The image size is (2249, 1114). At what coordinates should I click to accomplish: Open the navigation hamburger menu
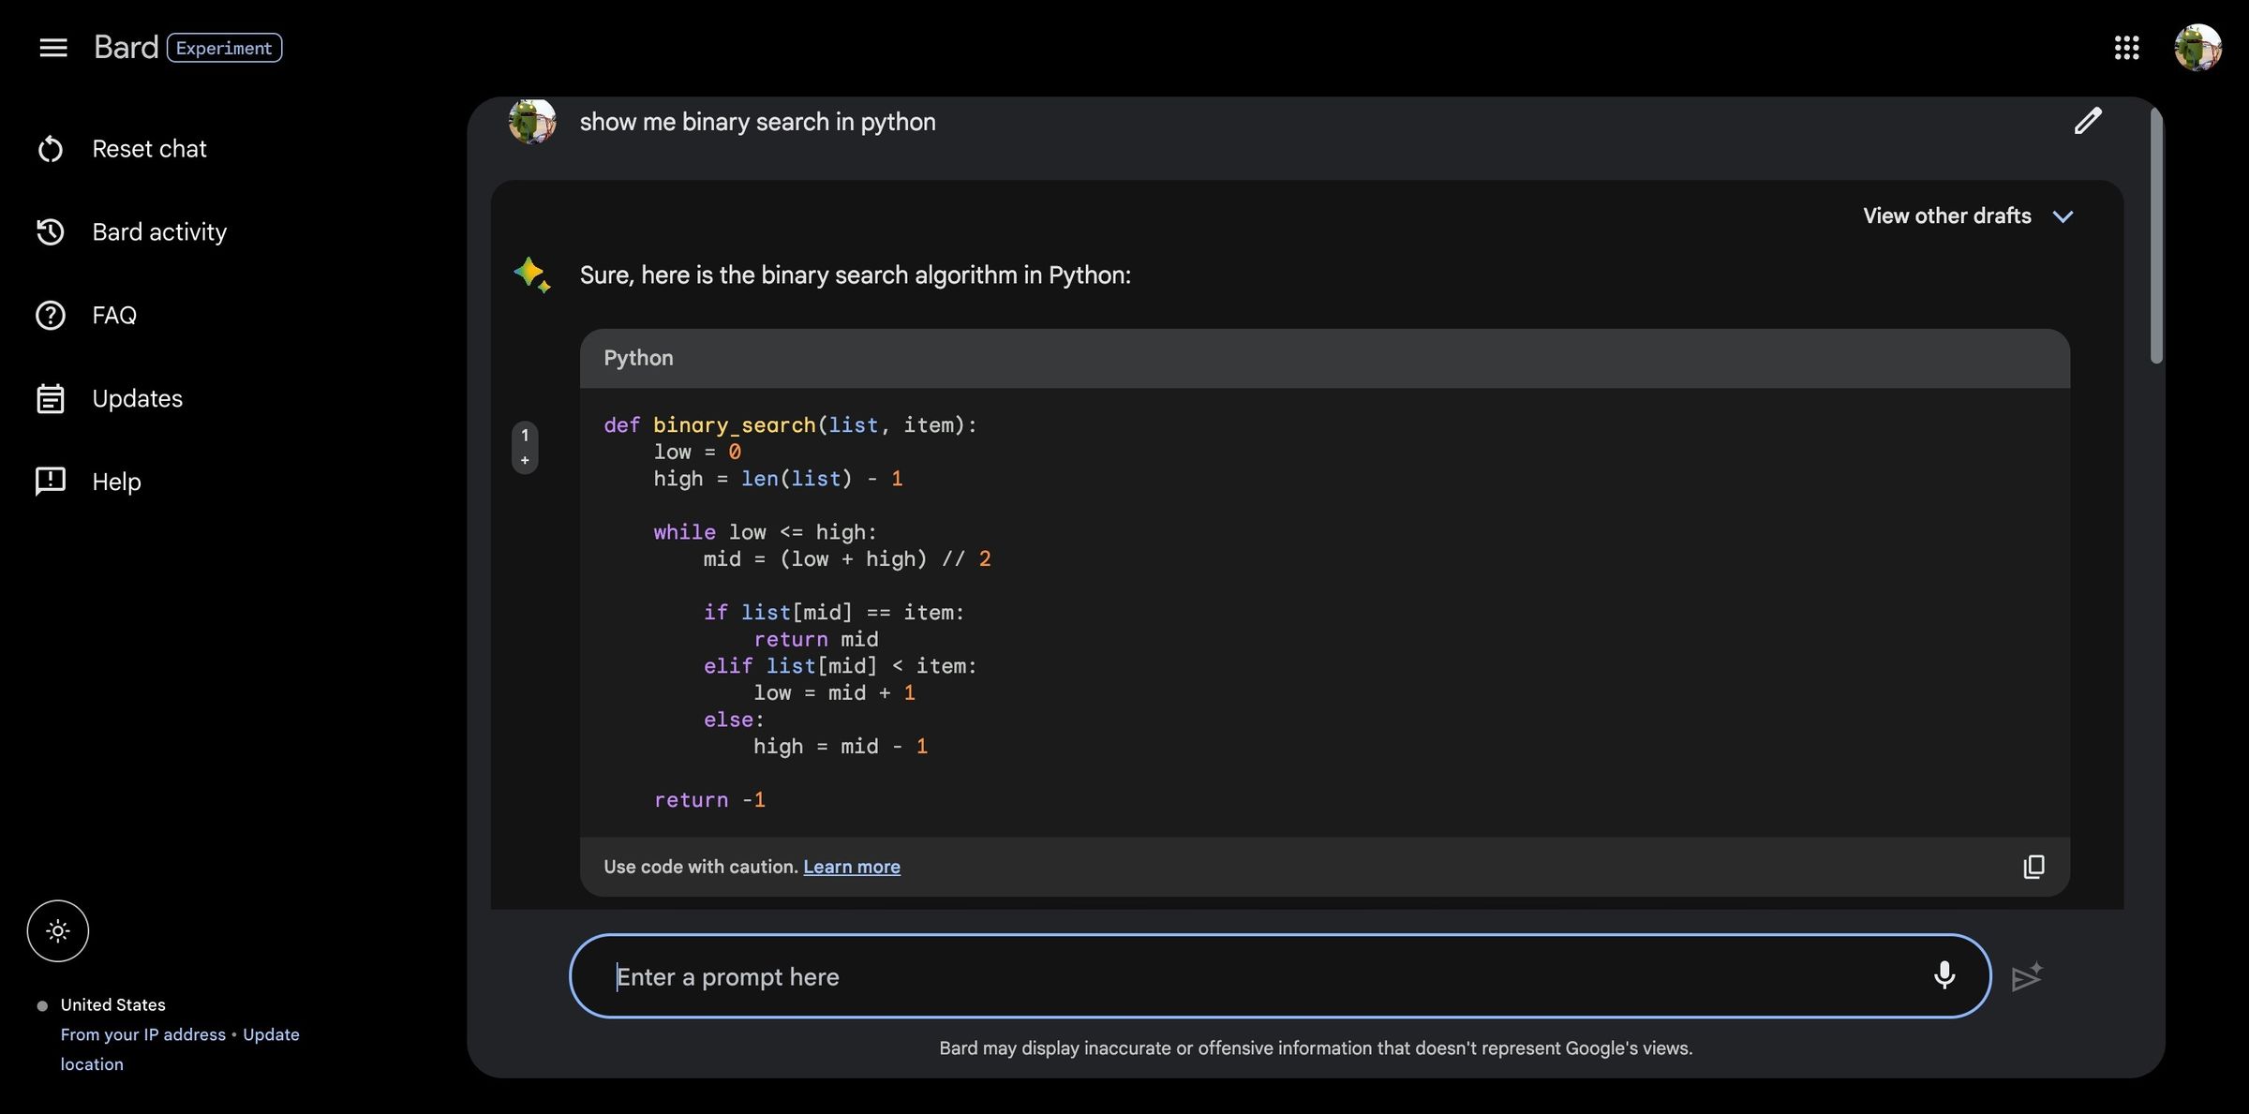53,47
